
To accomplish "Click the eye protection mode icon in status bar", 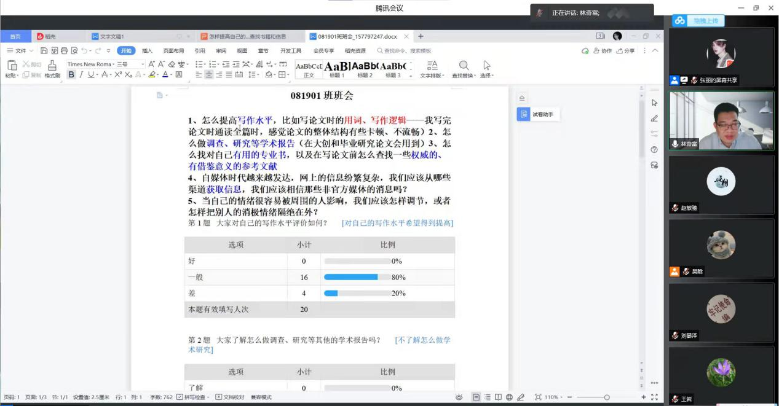I will click(x=459, y=397).
